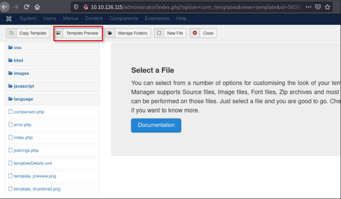The width and height of the screenshot is (341, 199).
Task: Expand the javascript folder
Action: 24,86
